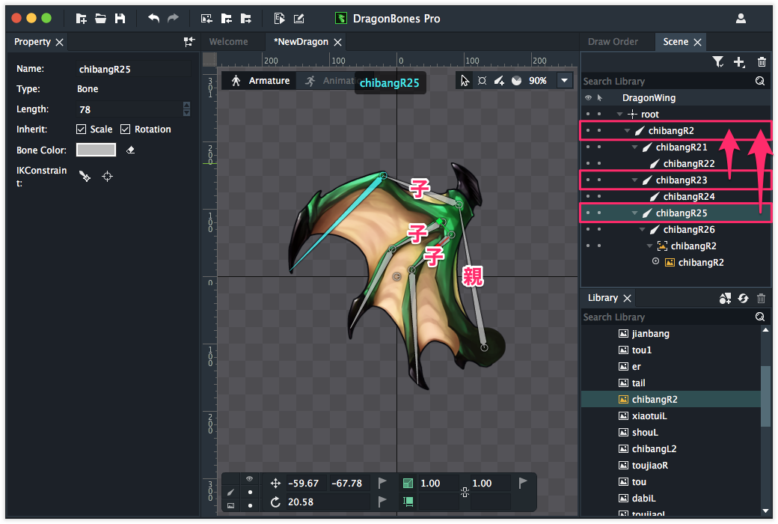Switch to the Draw Order tab
Viewport: 778px width, 524px height.
click(x=613, y=42)
